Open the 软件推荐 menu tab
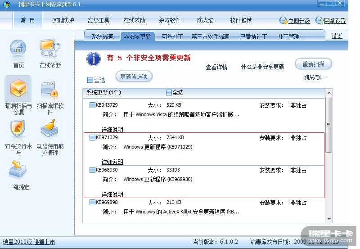 (241, 20)
